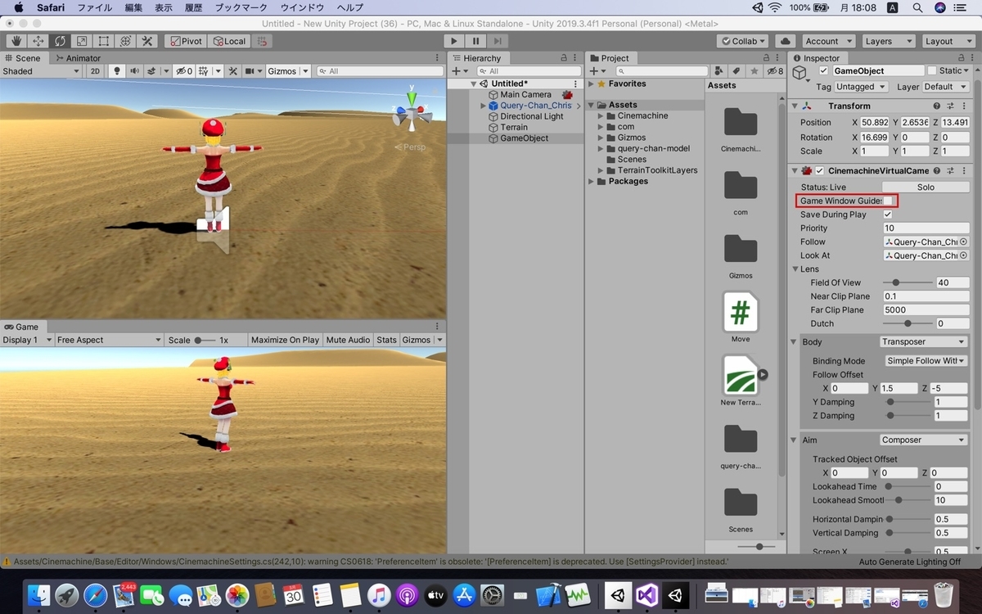Select Terrain in Hierarchy
982x614 pixels.
tap(514, 127)
